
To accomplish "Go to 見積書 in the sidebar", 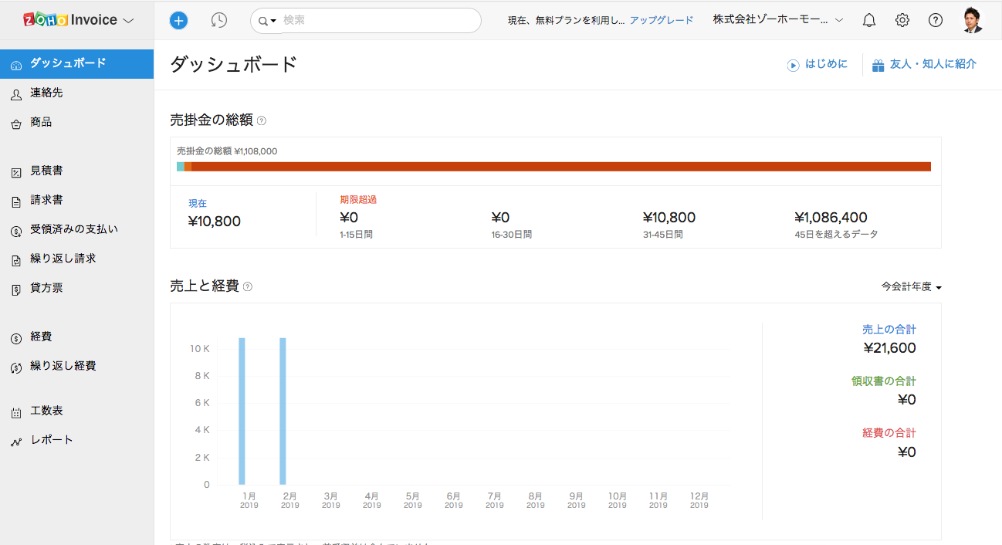I will (x=46, y=171).
